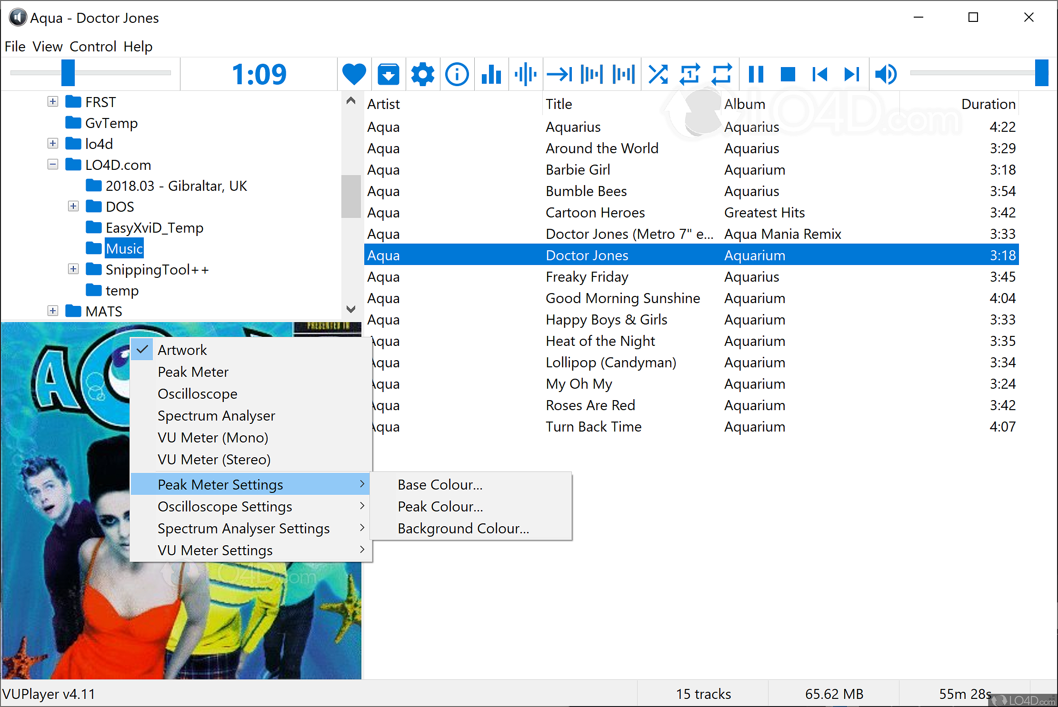1058x707 pixels.
Task: Open the View menu
Action: coord(47,46)
